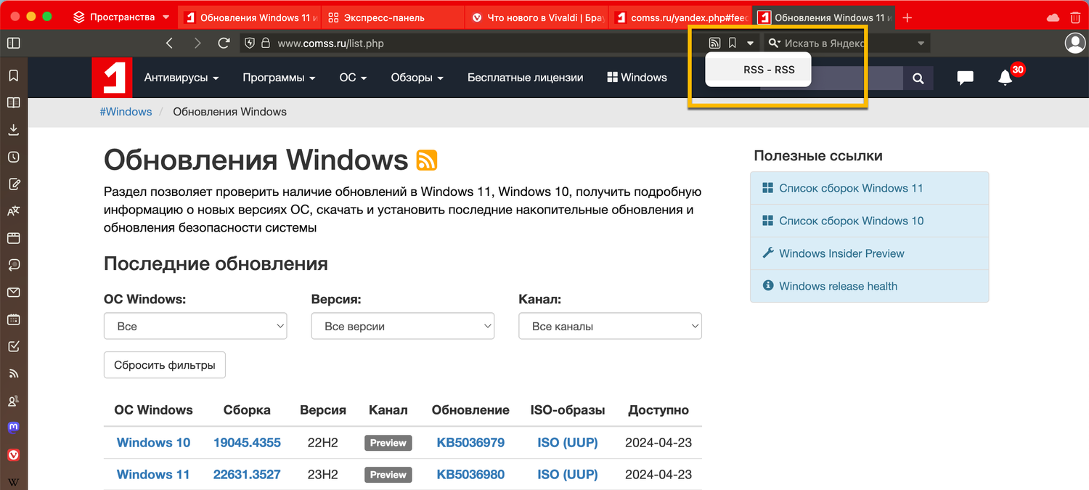This screenshot has width=1089, height=490.
Task: Open Vivaldi sync cloud status
Action: point(1053,17)
